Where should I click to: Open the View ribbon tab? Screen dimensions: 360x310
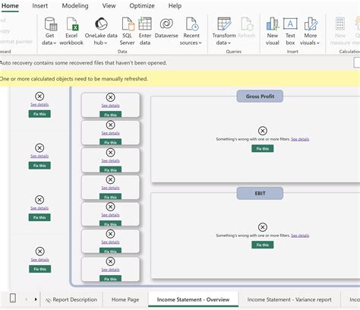click(109, 6)
